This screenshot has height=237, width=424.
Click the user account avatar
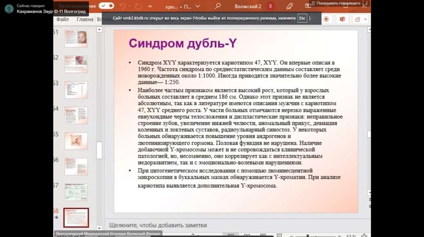pos(271,6)
